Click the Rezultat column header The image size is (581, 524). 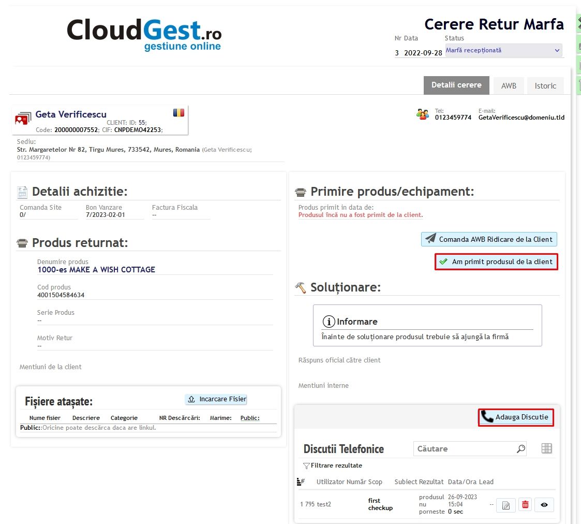(x=431, y=482)
